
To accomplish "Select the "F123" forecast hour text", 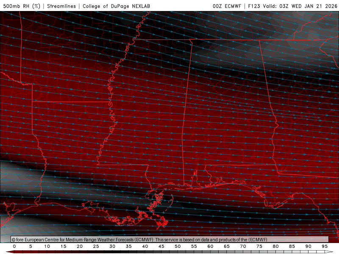I will (254, 6).
